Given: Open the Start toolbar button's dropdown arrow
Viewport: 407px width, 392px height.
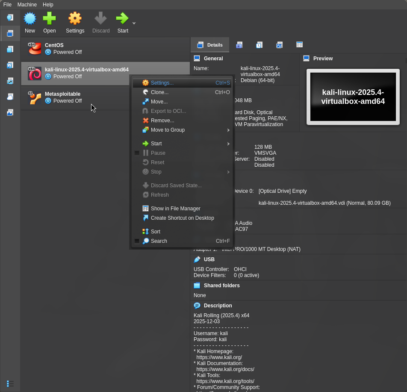Looking at the screenshot, I should pyautogui.click(x=134, y=24).
